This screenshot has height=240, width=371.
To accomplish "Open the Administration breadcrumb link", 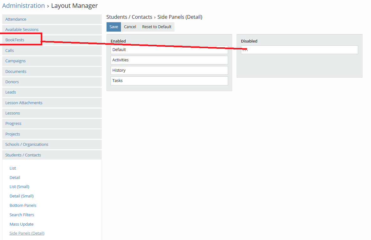I will 24,6.
